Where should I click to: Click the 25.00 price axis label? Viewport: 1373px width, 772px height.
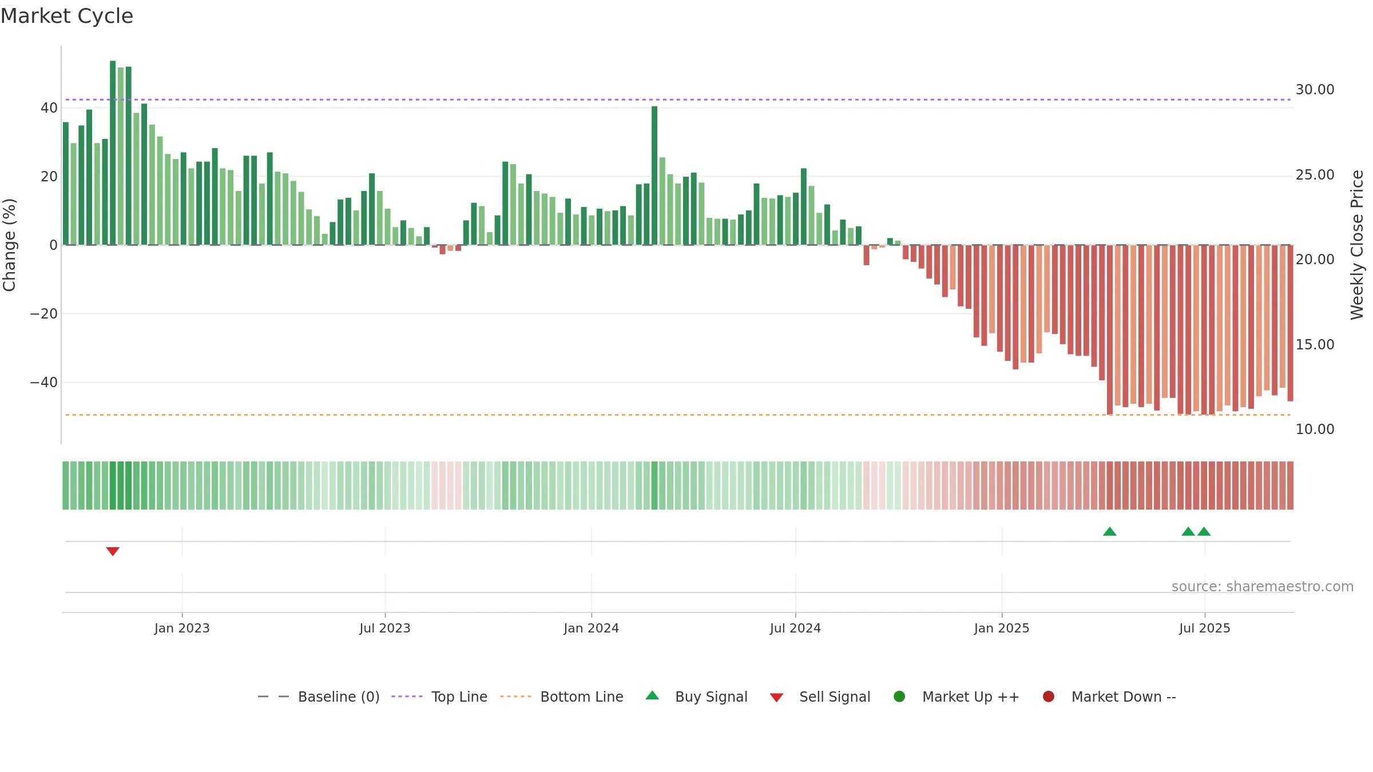1315,175
